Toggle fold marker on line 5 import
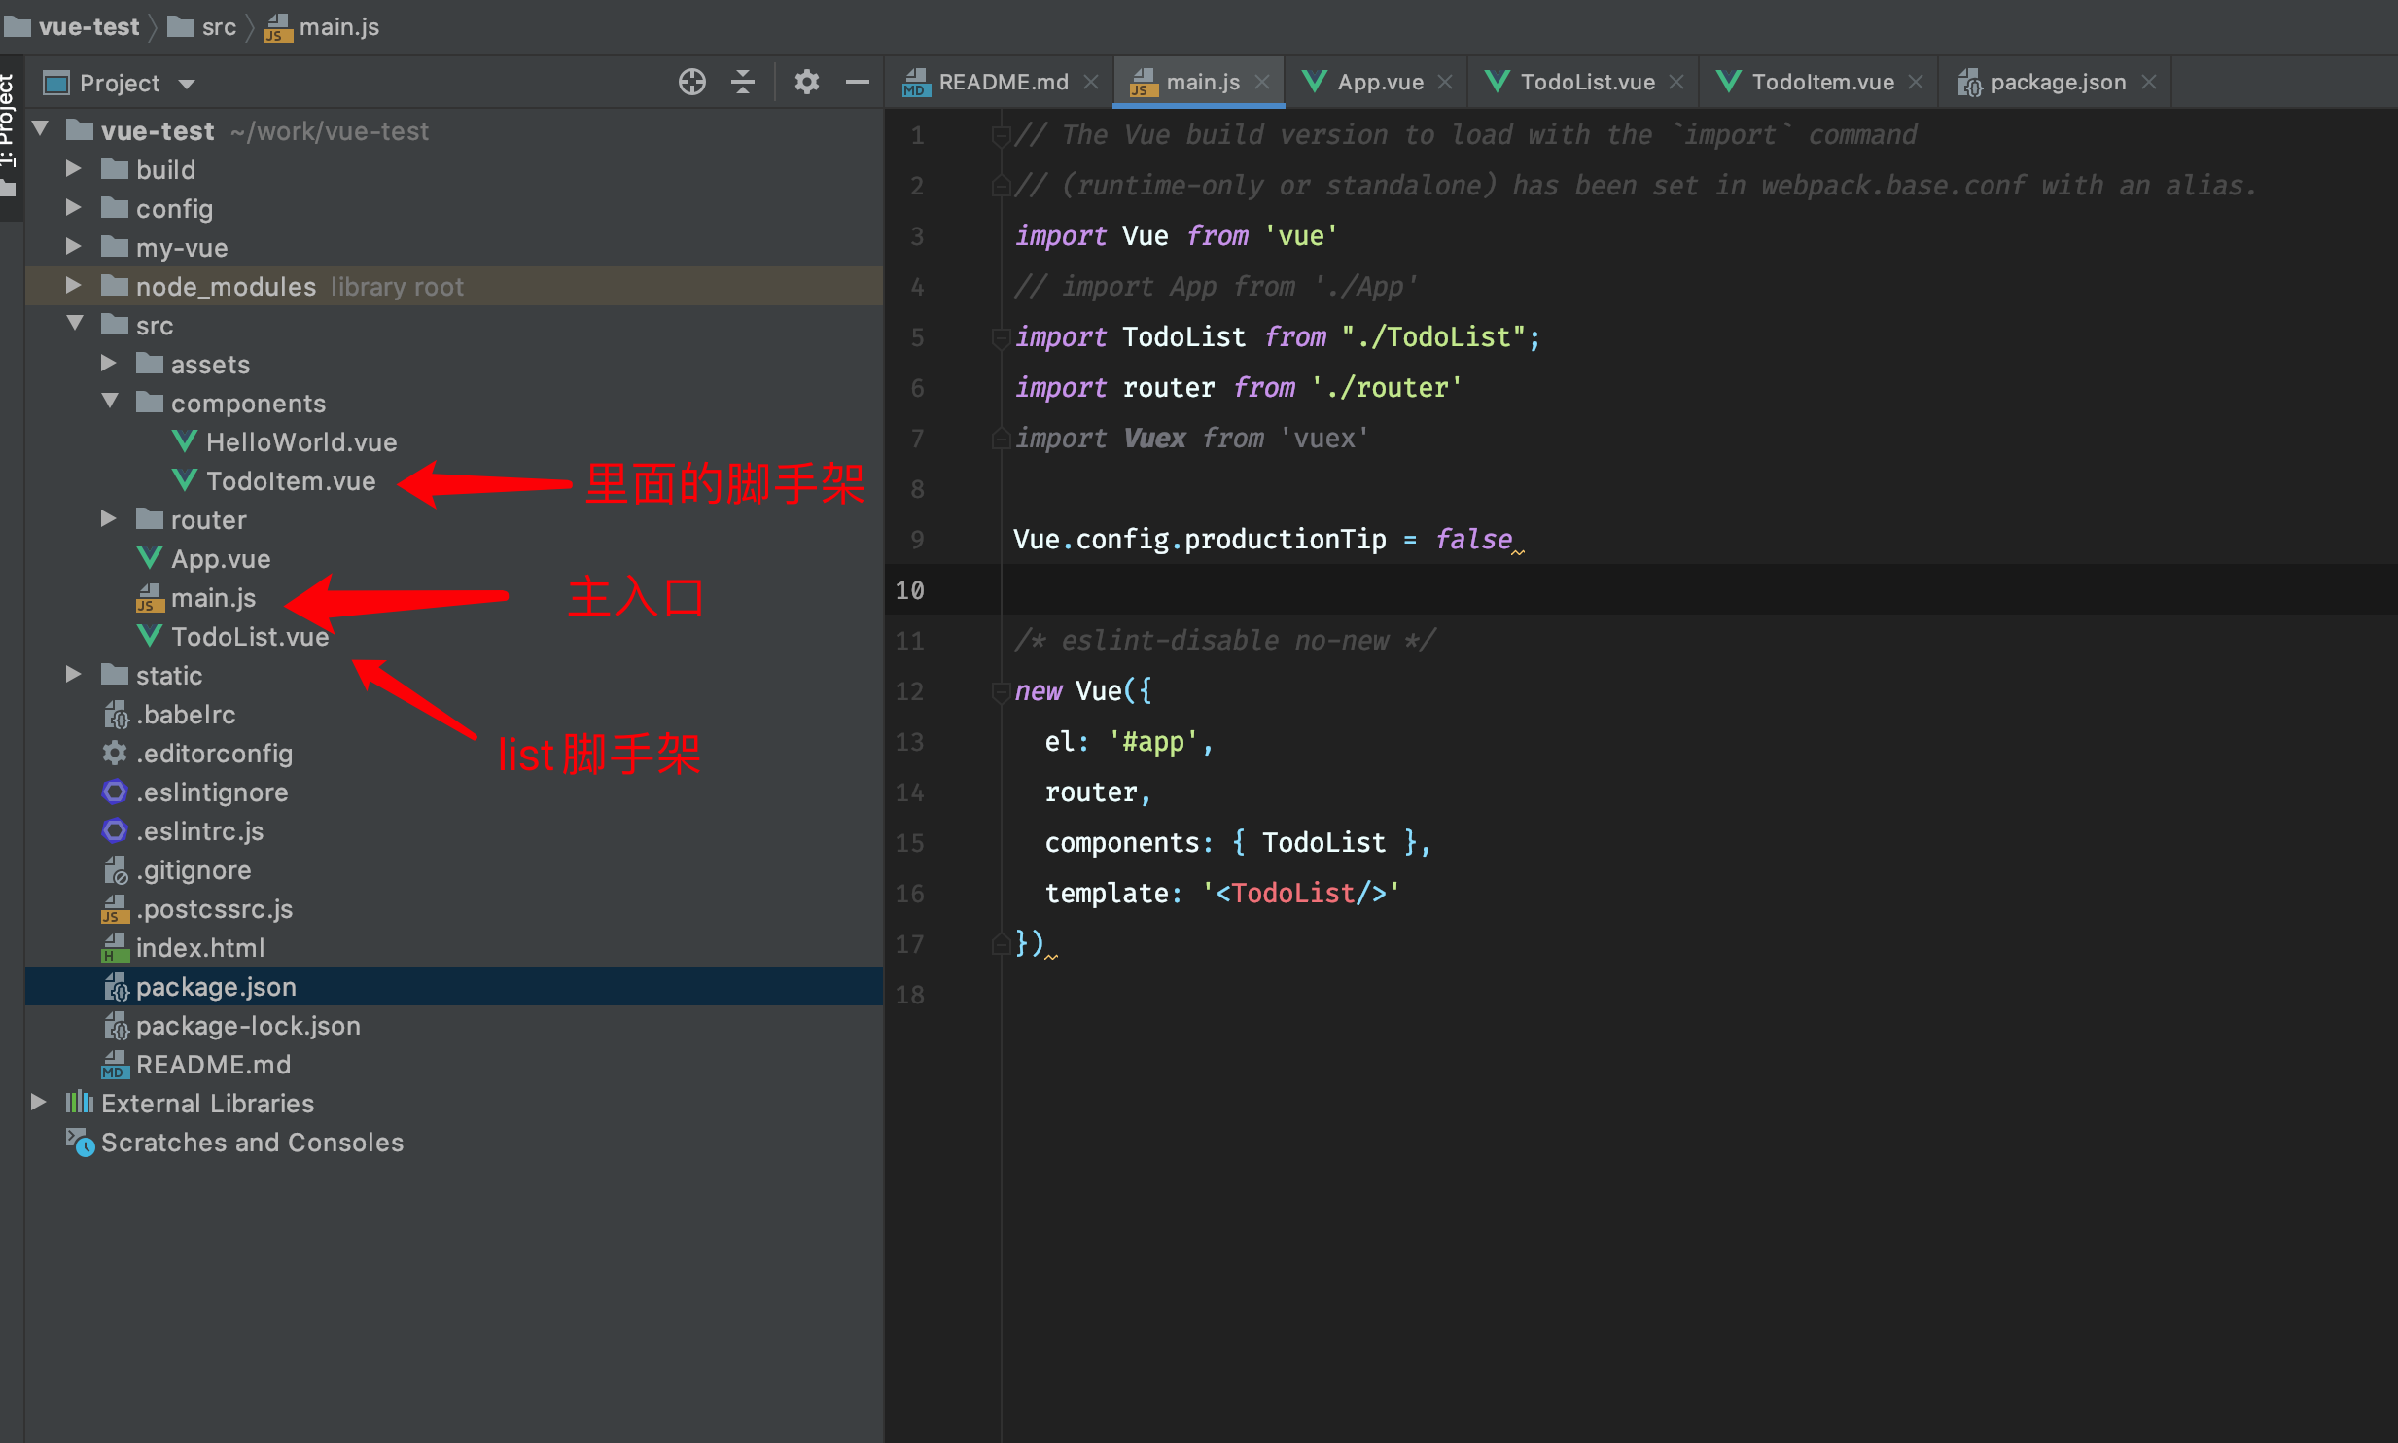This screenshot has height=1443, width=2398. pos(1000,337)
